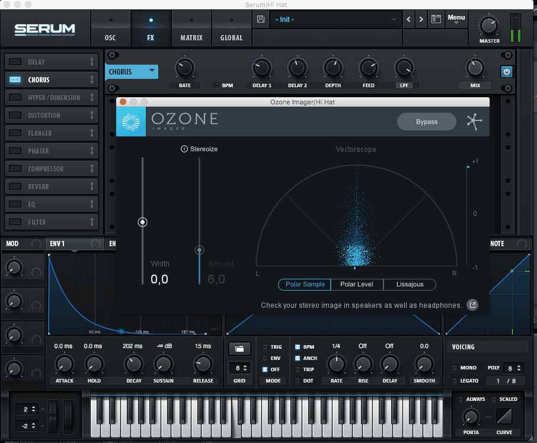Check the chorus BPM sync checkbox
537x443 pixels.
216,85
